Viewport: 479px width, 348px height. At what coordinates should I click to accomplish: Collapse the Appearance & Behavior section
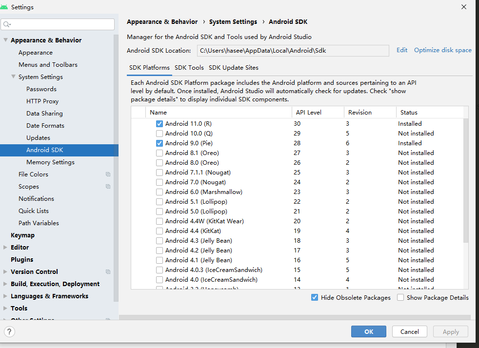5,40
